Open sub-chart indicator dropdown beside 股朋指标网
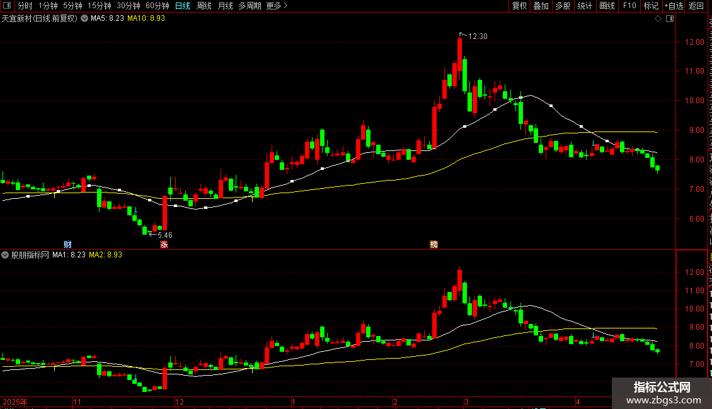 (x=5, y=255)
